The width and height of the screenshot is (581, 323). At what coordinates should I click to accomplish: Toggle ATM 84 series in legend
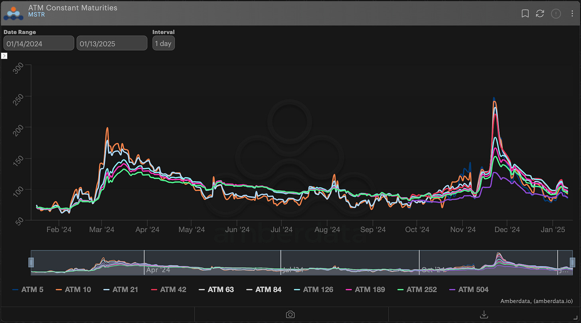click(264, 290)
